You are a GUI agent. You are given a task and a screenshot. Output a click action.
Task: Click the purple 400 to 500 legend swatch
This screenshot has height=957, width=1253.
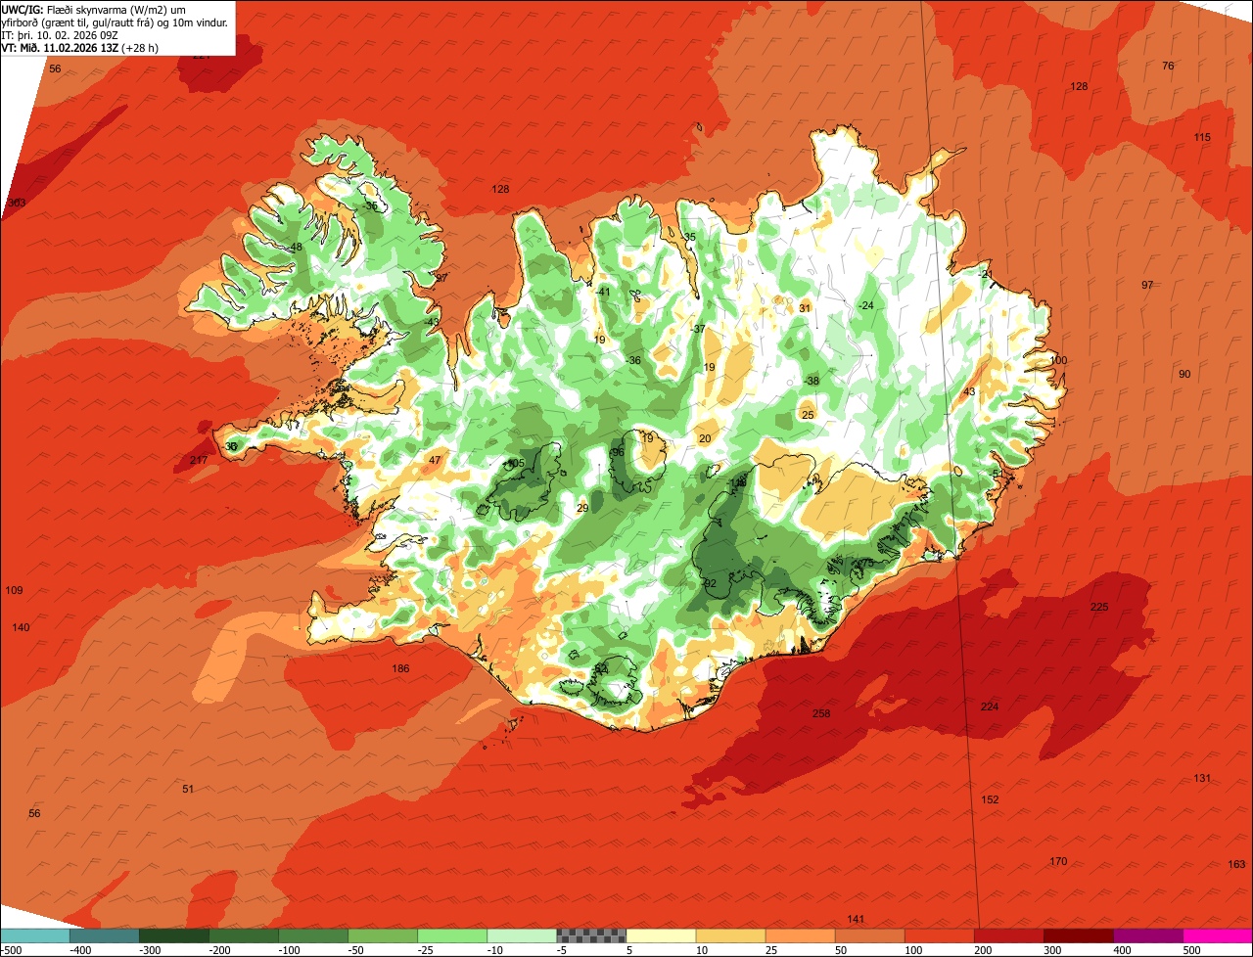tap(1147, 935)
